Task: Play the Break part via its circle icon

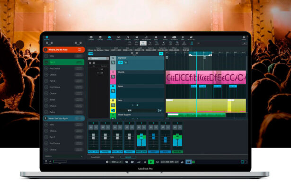Action: (x=46, y=100)
